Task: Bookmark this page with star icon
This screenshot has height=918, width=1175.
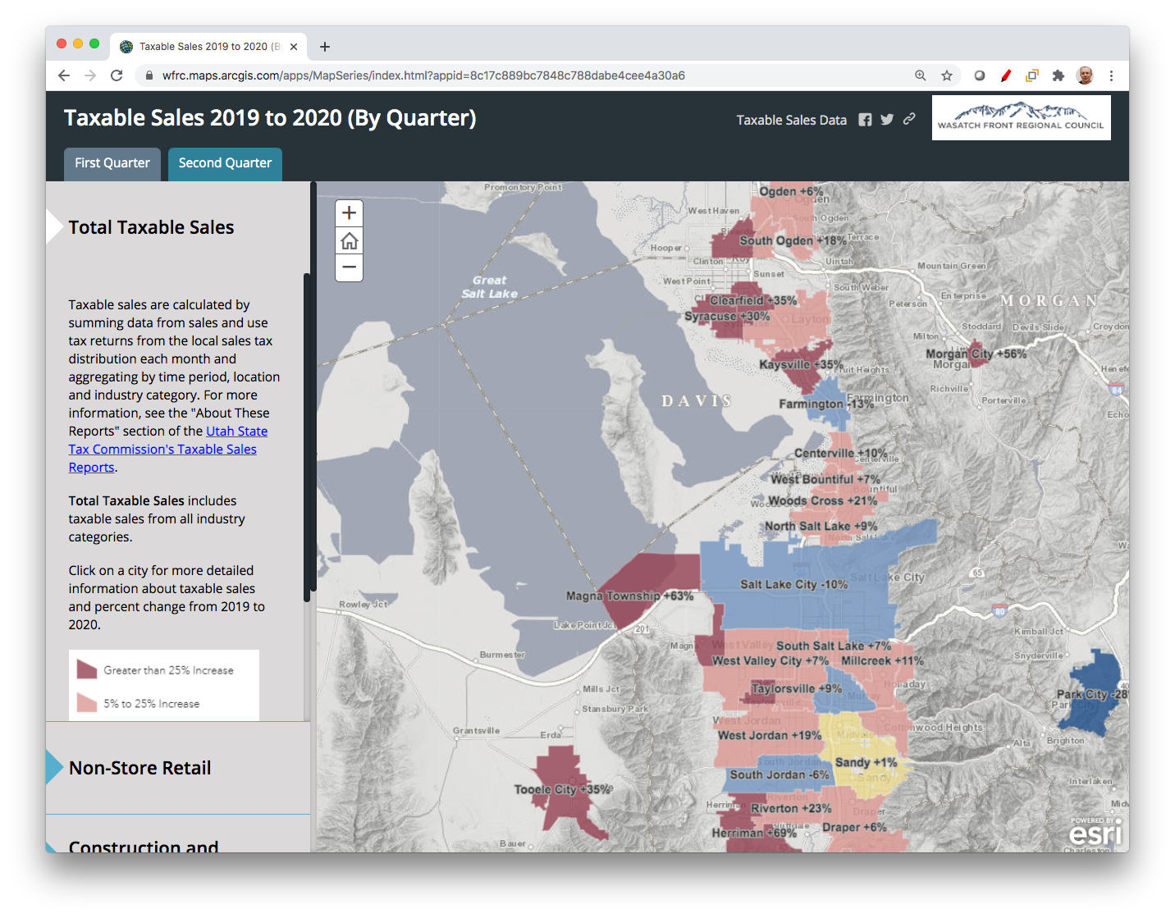Action: point(947,75)
